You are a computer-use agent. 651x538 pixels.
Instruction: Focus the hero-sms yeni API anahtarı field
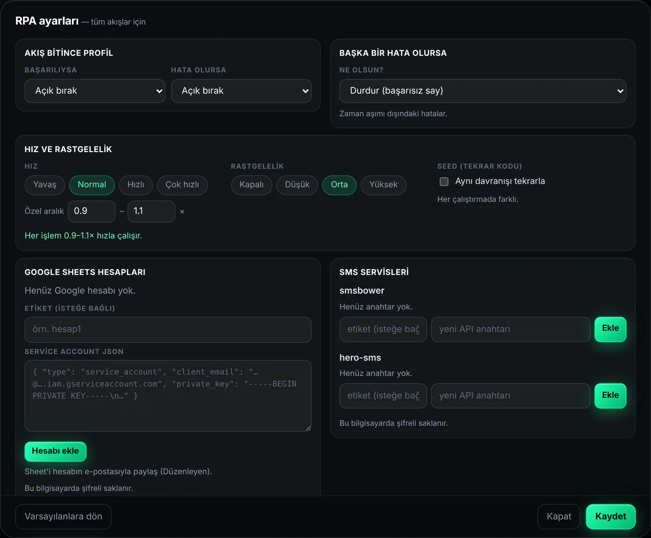click(x=511, y=396)
